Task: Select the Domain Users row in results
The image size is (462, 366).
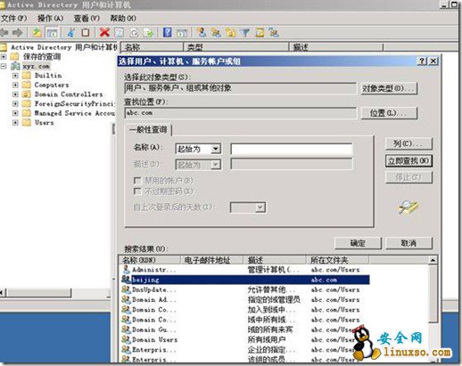Action: pos(245,339)
